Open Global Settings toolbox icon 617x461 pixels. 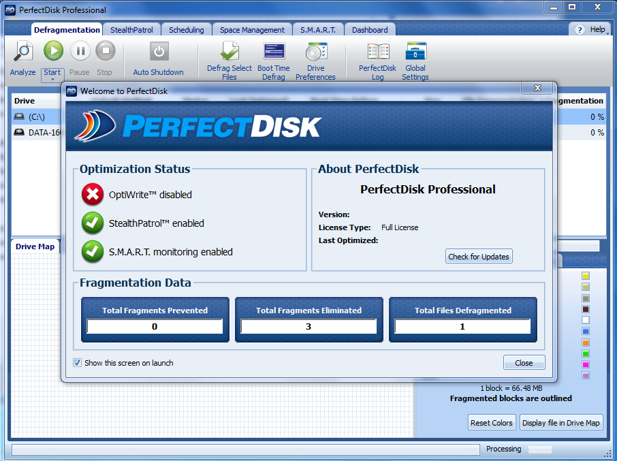pos(416,52)
